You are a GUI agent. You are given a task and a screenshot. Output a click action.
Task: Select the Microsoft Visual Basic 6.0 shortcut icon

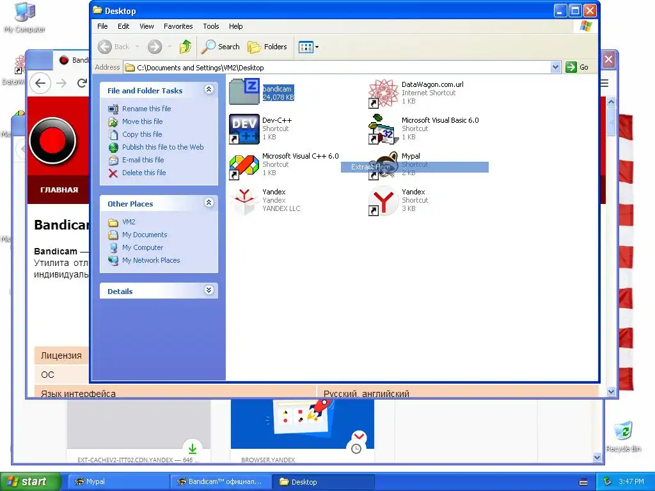click(384, 129)
